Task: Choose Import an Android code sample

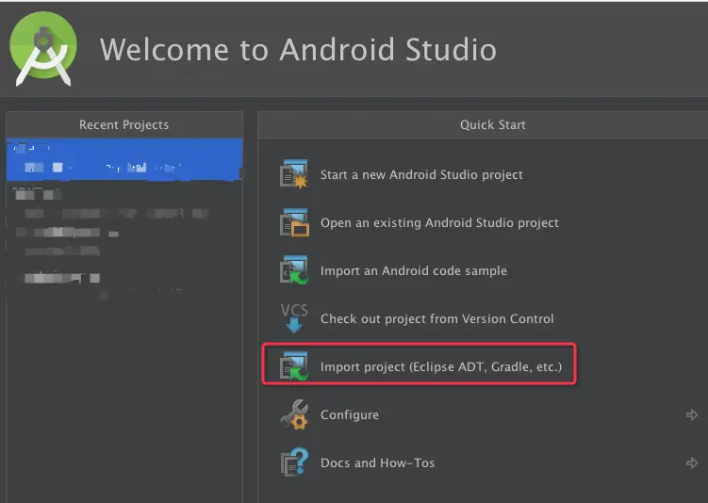Action: pos(414,270)
